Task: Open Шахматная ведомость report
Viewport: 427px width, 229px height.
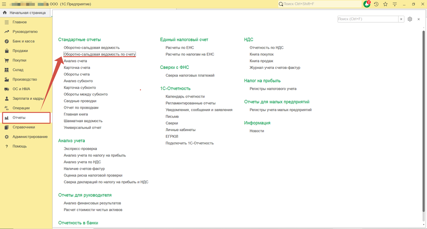Action: (83, 121)
